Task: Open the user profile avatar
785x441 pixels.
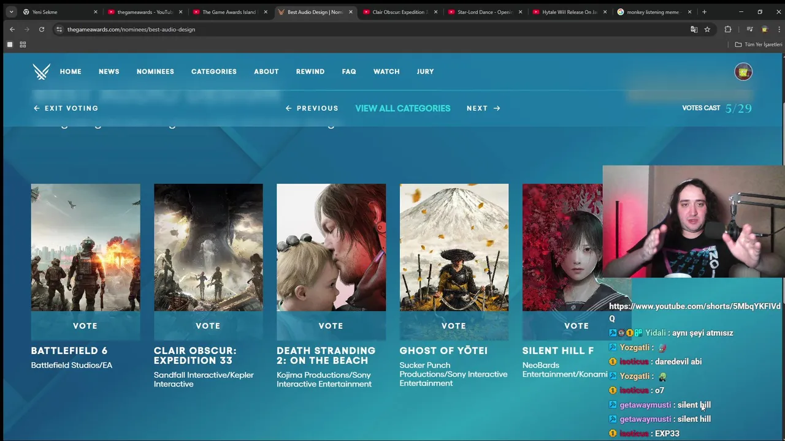Action: [x=743, y=72]
